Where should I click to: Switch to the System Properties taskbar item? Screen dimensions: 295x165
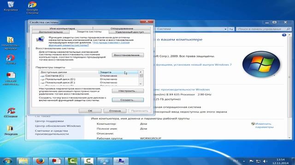point(121,161)
